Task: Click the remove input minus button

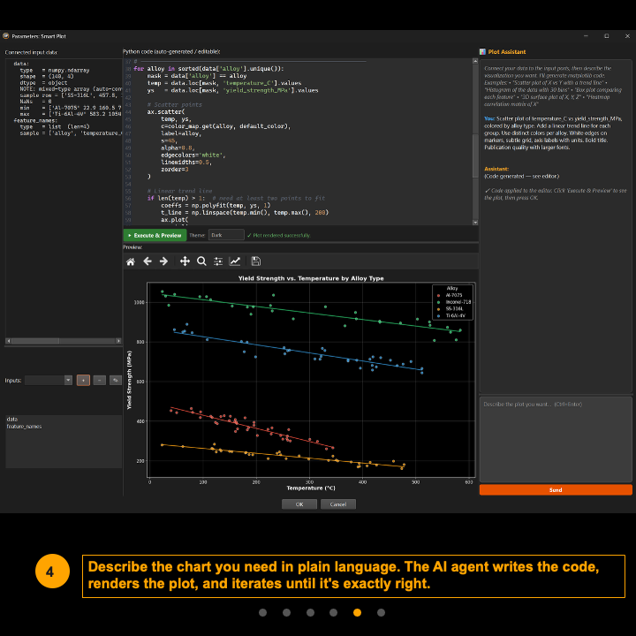Action: [99, 380]
